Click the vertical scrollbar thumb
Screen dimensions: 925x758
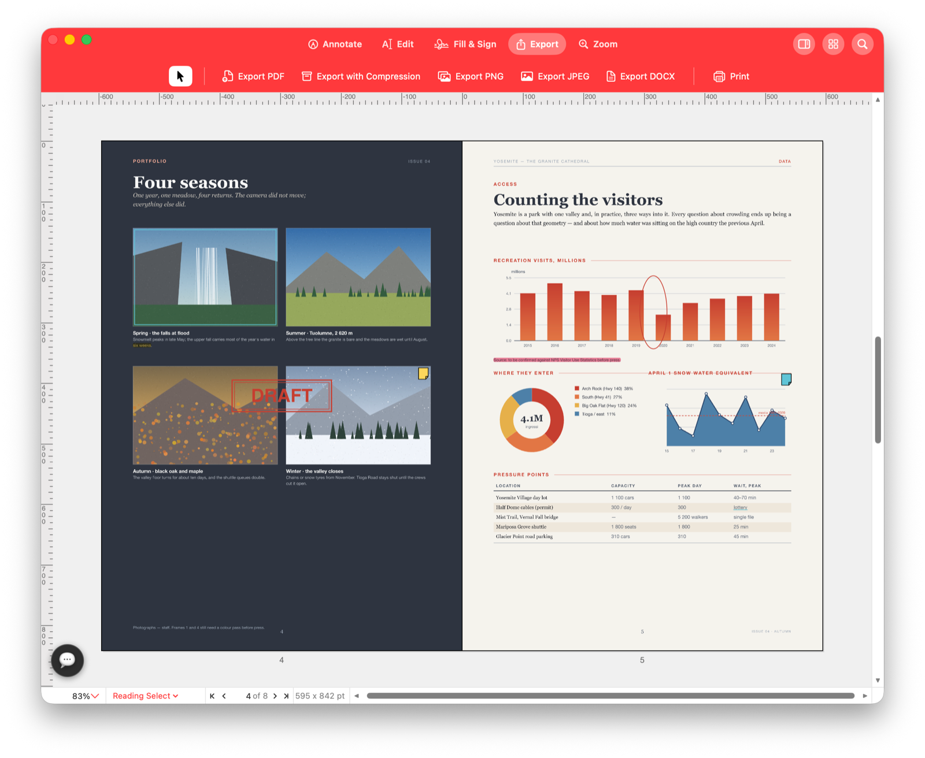click(878, 389)
